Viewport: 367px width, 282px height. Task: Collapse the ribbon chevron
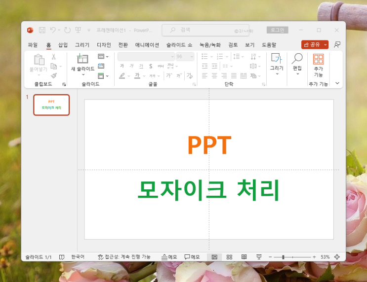click(337, 83)
